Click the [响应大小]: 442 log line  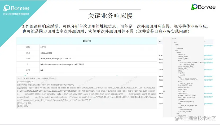24,103
